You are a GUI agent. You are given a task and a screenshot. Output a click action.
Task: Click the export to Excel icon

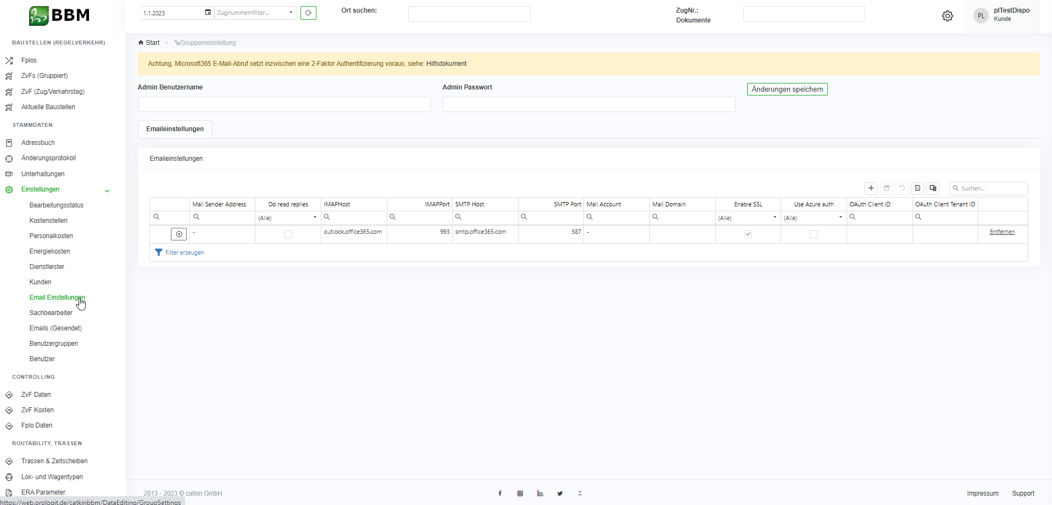917,188
